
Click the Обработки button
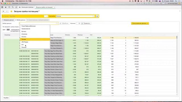point(64,23)
